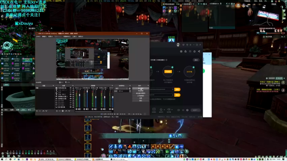Adjust the 视频采集设备 mixer volume fader
Viewport: 287px width, 161px height.
pos(87,91)
